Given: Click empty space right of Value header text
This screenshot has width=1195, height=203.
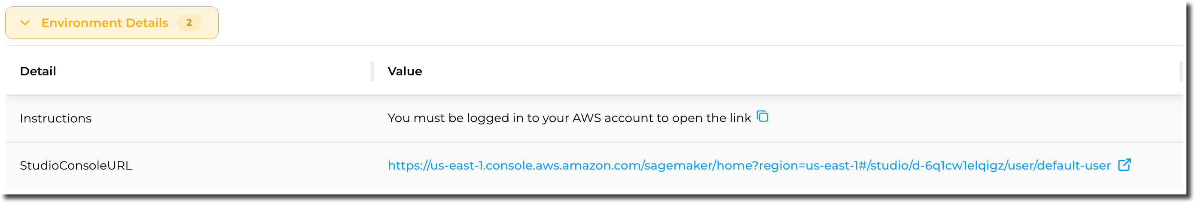Looking at the screenshot, I should click(742, 71).
